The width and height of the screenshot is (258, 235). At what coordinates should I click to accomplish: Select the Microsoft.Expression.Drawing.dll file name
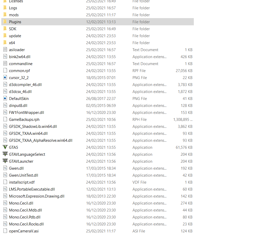pos(37,196)
